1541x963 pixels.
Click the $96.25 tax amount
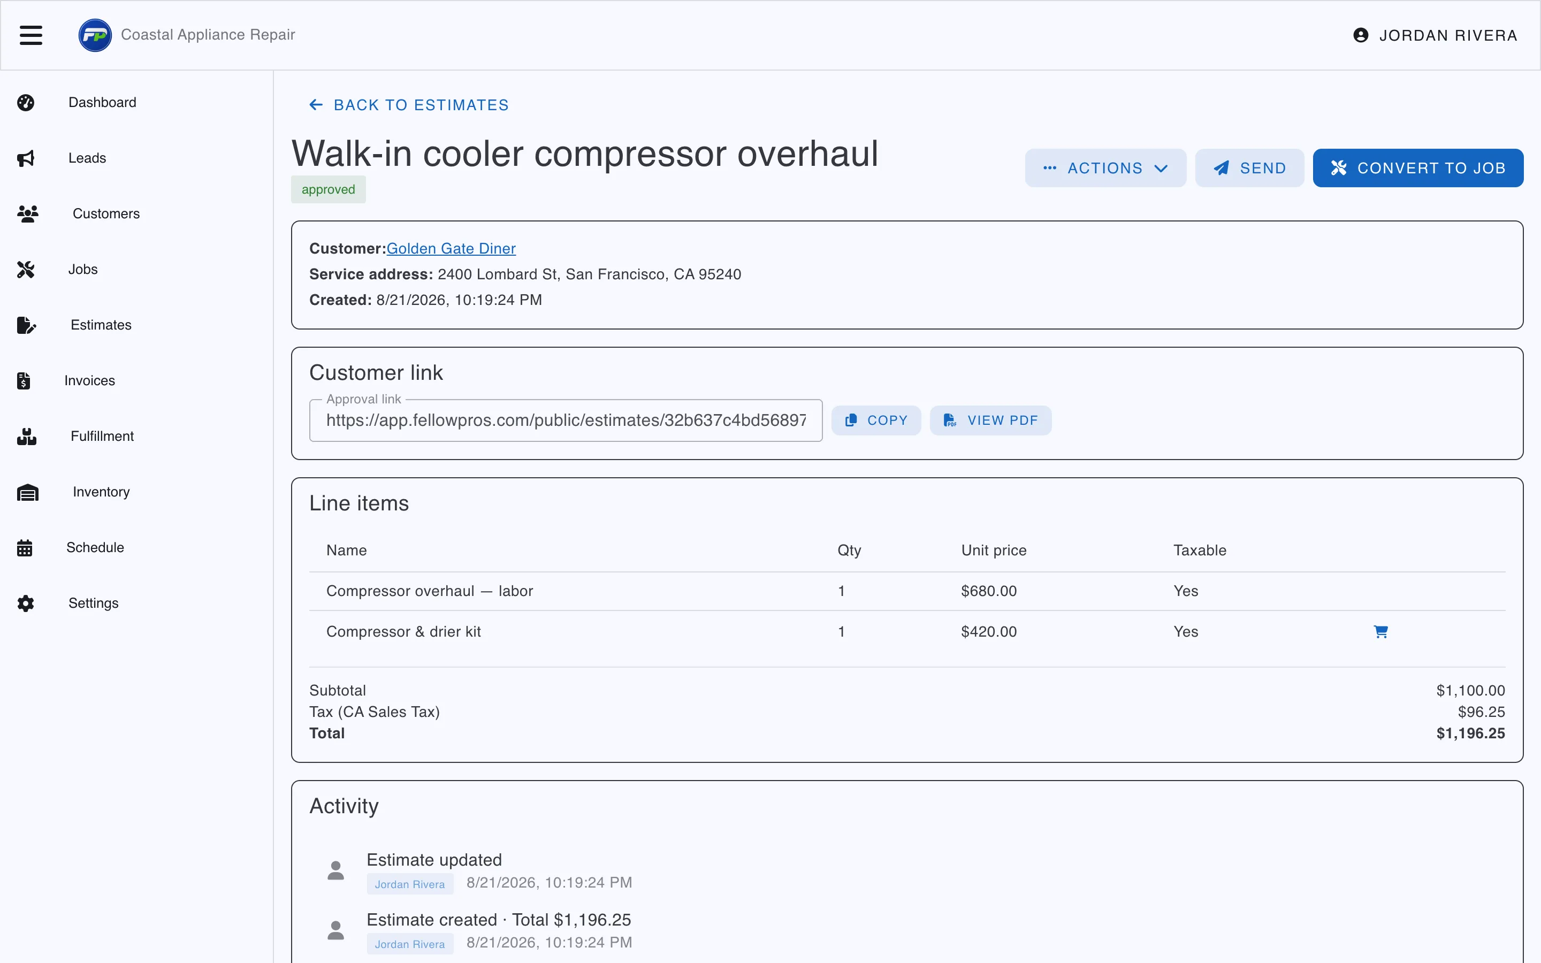[1481, 712]
